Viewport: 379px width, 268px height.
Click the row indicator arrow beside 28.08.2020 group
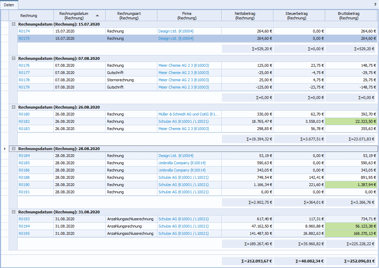click(4, 149)
